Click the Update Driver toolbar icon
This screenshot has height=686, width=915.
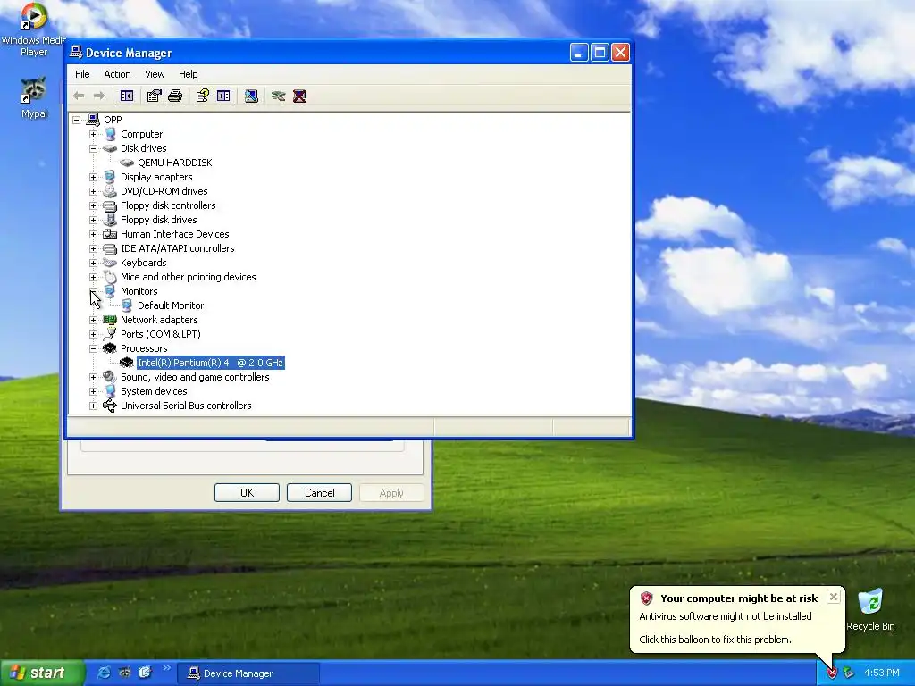[x=279, y=96]
